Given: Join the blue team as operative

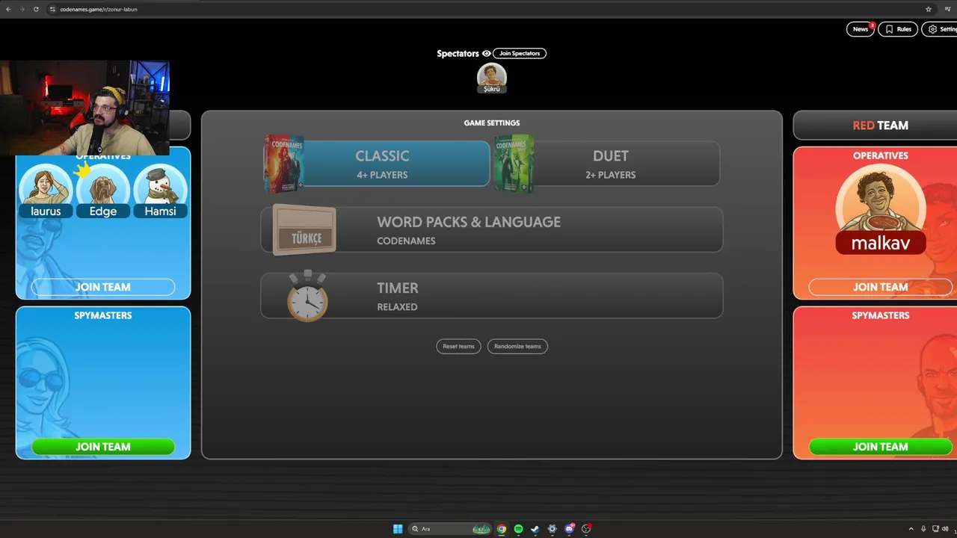Looking at the screenshot, I should click(103, 287).
